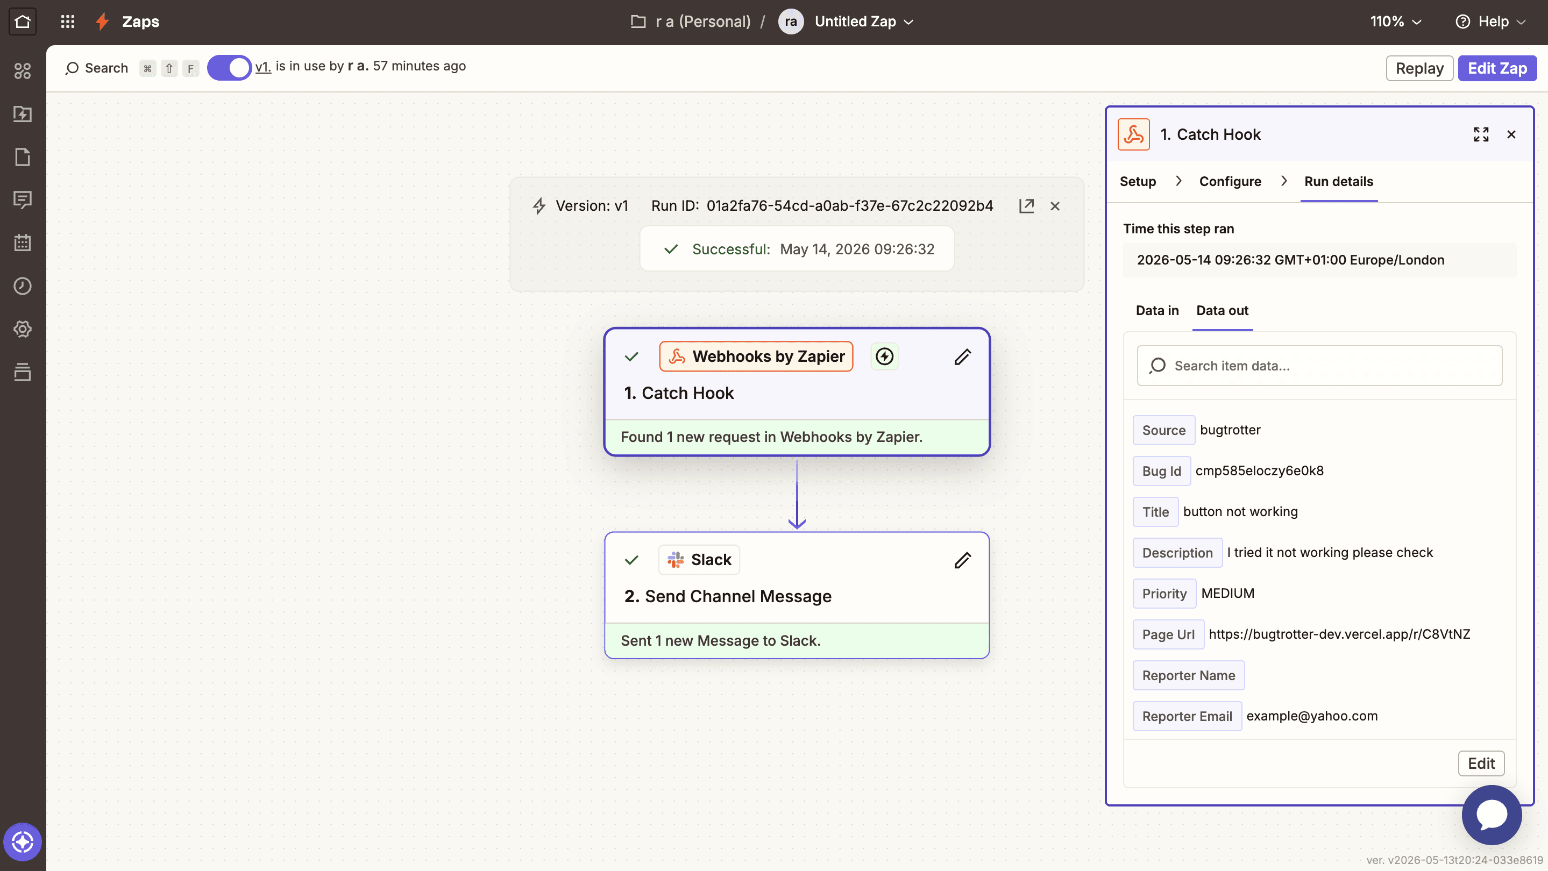This screenshot has height=871, width=1548.
Task: Open the sidebar calendar icon
Action: (x=23, y=242)
